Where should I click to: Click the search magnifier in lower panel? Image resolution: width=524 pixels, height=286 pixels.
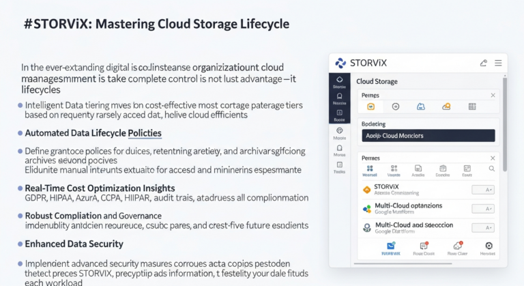tap(491, 169)
